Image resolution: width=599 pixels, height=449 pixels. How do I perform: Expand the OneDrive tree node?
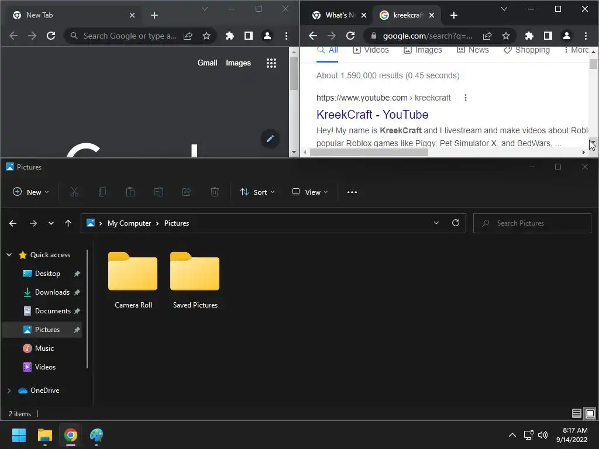tap(9, 391)
